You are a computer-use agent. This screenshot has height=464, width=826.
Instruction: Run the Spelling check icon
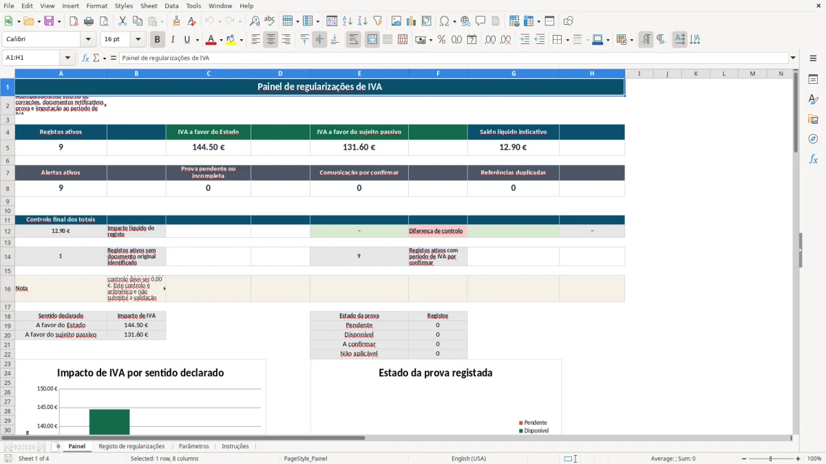pos(270,21)
